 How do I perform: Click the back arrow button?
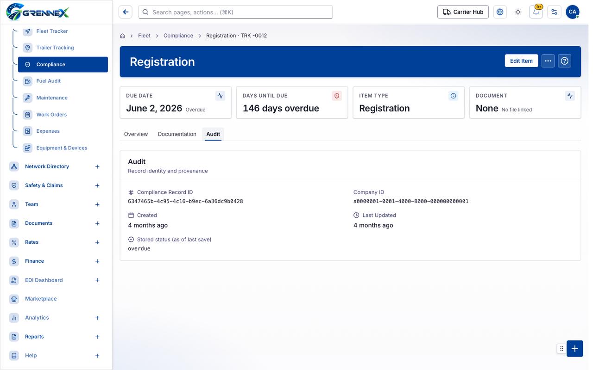point(126,12)
